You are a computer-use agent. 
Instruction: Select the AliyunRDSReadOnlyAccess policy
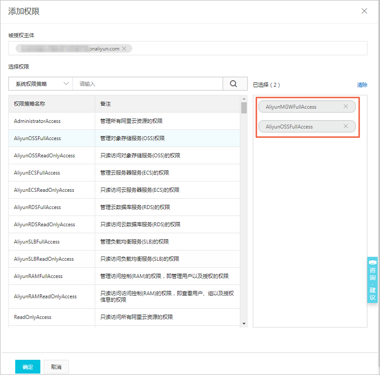(124, 225)
